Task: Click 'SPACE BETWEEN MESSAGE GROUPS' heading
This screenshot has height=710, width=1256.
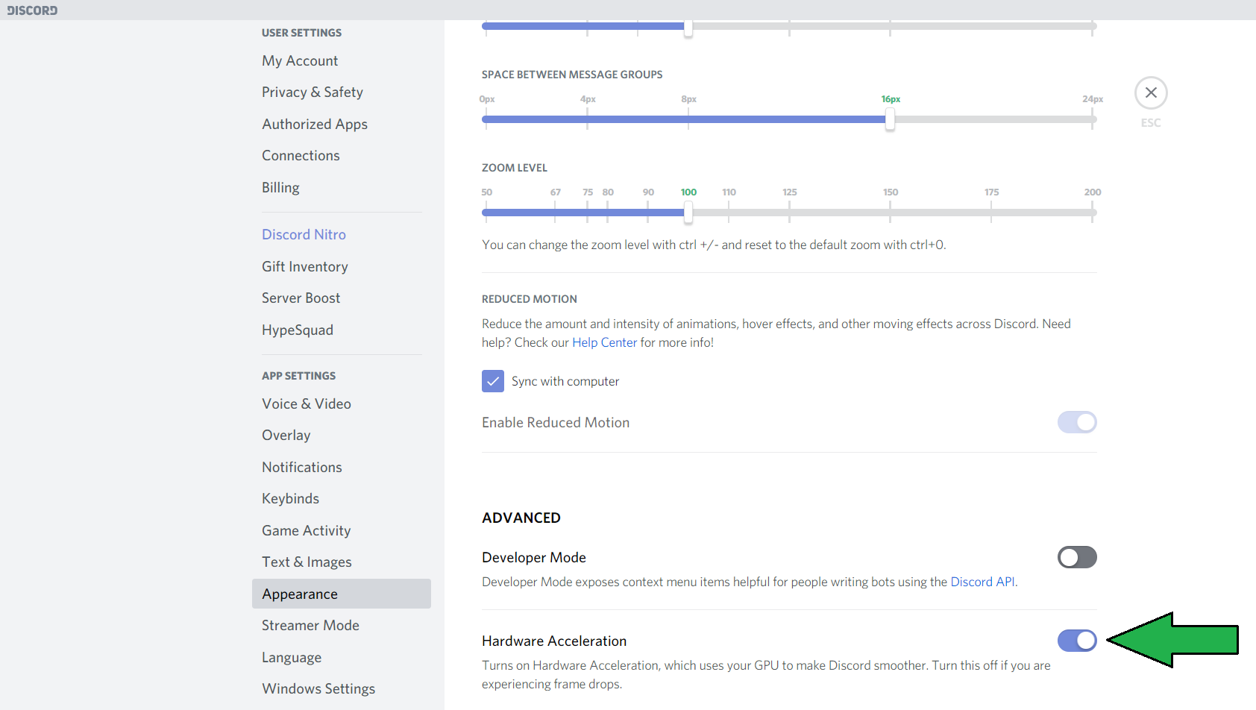Action: (x=572, y=75)
